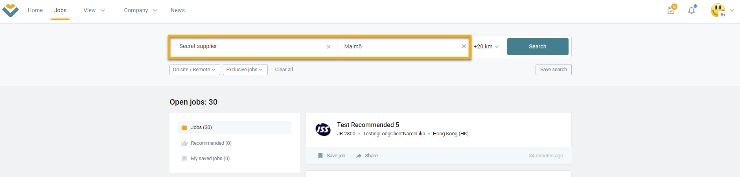Clear the Secret supplier keyword field
740x177 pixels.
click(329, 47)
